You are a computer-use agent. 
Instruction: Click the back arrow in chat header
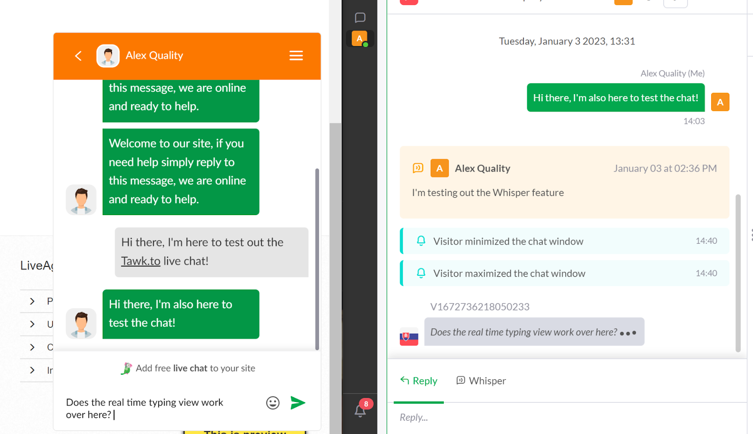click(x=79, y=56)
